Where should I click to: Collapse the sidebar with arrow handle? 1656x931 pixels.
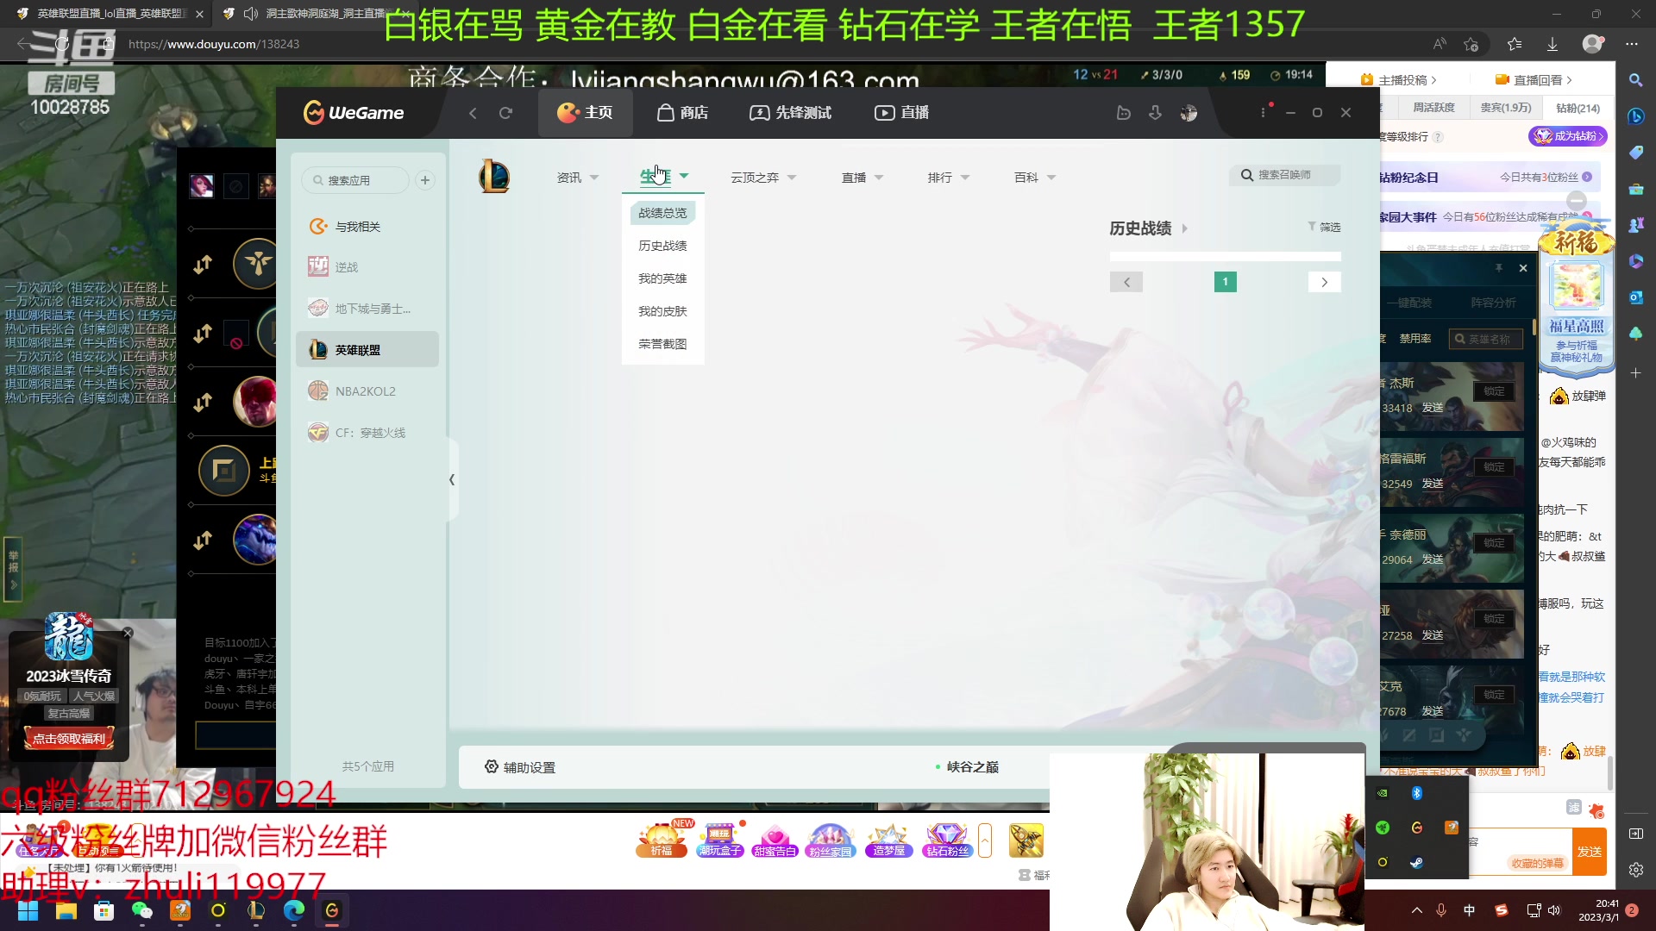click(452, 479)
